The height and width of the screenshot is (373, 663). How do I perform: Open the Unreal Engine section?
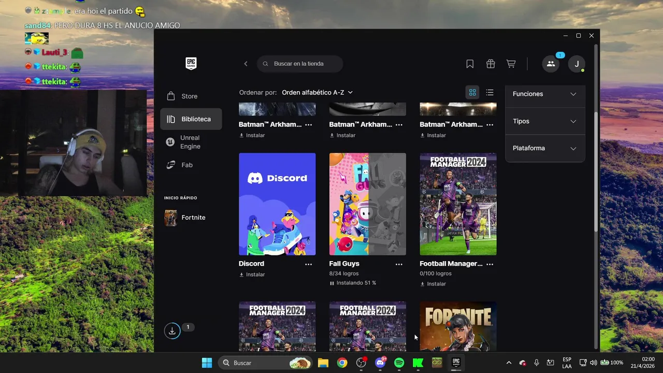coord(191,142)
